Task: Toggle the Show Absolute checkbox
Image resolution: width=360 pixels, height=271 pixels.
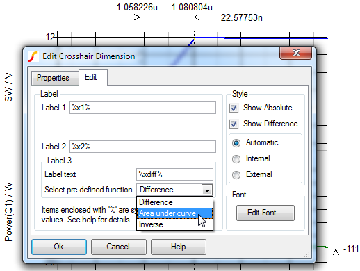Action: point(234,108)
